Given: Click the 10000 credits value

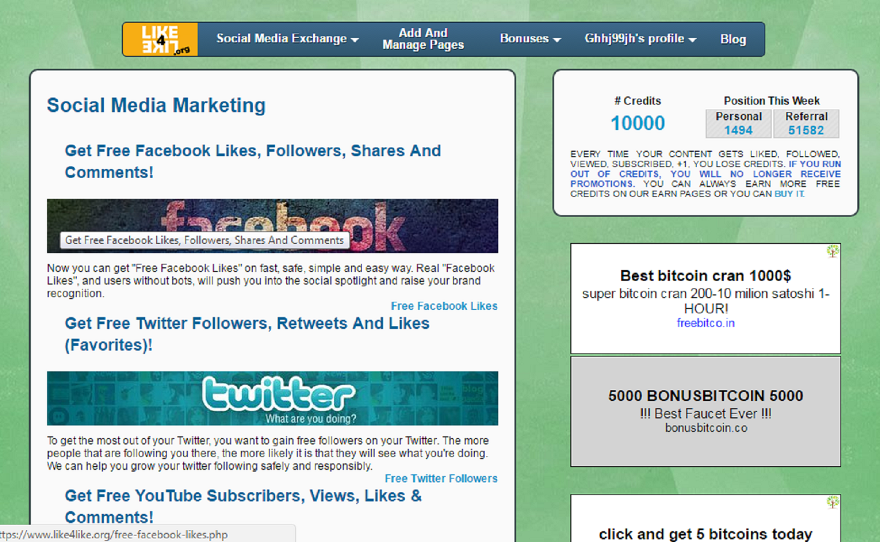Looking at the screenshot, I should [638, 123].
